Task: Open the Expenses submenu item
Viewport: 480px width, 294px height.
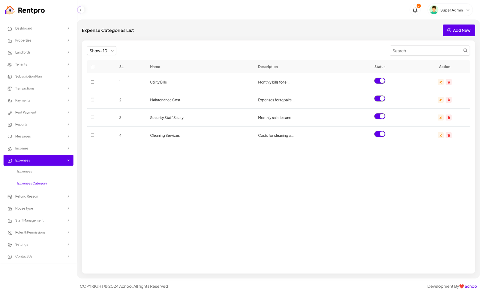Action: tap(25, 172)
